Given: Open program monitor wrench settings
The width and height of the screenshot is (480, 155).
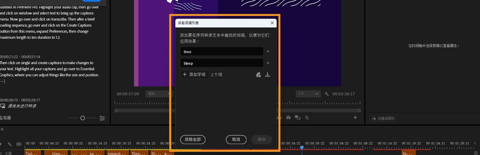Looking at the screenshot, I should (x=327, y=94).
